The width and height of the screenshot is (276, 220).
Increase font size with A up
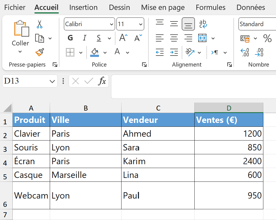click(x=123, y=38)
